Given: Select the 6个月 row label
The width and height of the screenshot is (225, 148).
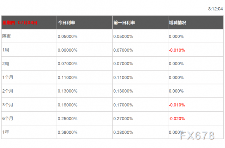Looking at the screenshot, I should pyautogui.click(x=8, y=119).
